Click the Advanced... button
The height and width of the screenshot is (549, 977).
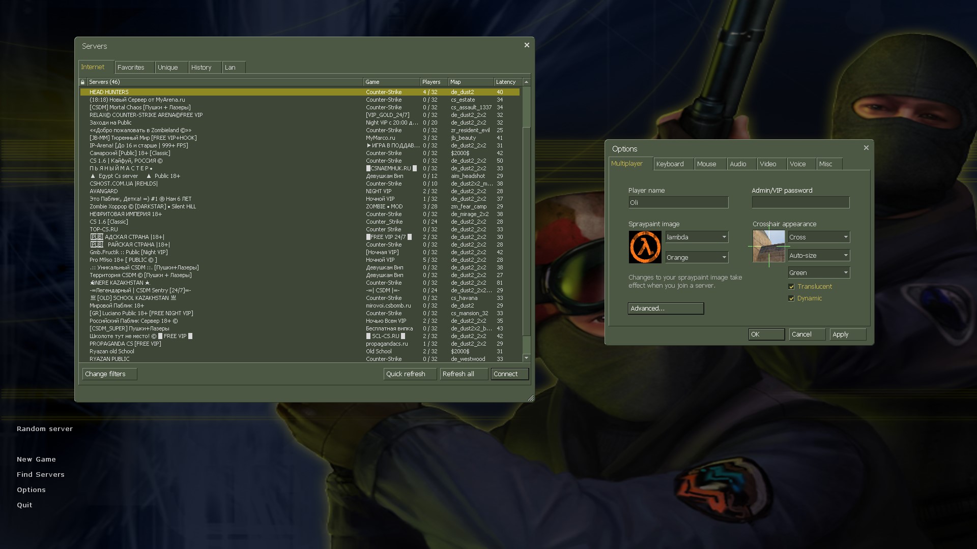[666, 309]
